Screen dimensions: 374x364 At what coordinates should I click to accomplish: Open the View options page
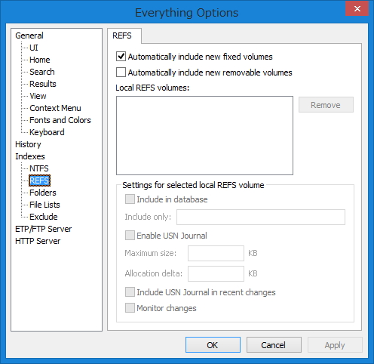[38, 96]
